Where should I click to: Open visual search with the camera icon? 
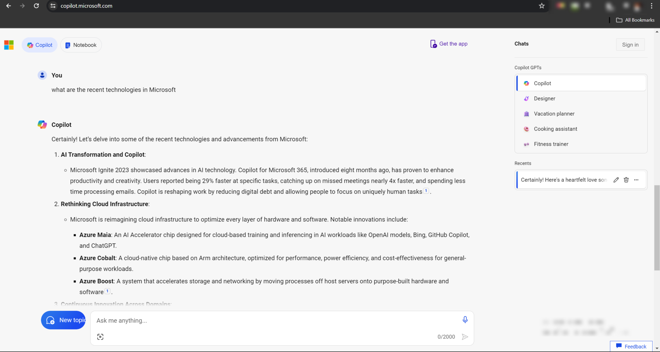tap(100, 337)
